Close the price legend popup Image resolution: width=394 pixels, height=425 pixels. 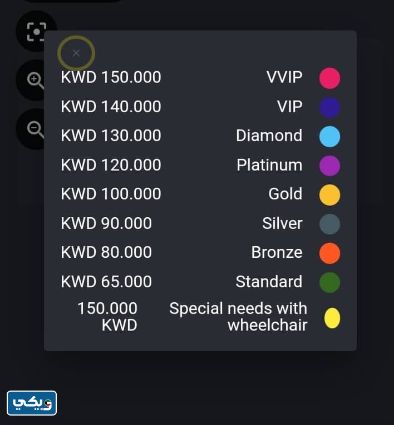(76, 53)
